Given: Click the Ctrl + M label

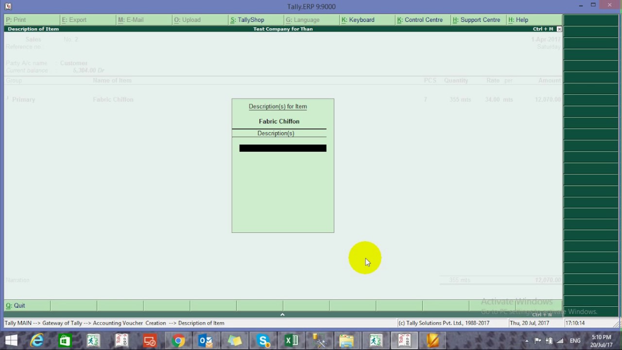Looking at the screenshot, I should tap(543, 29).
